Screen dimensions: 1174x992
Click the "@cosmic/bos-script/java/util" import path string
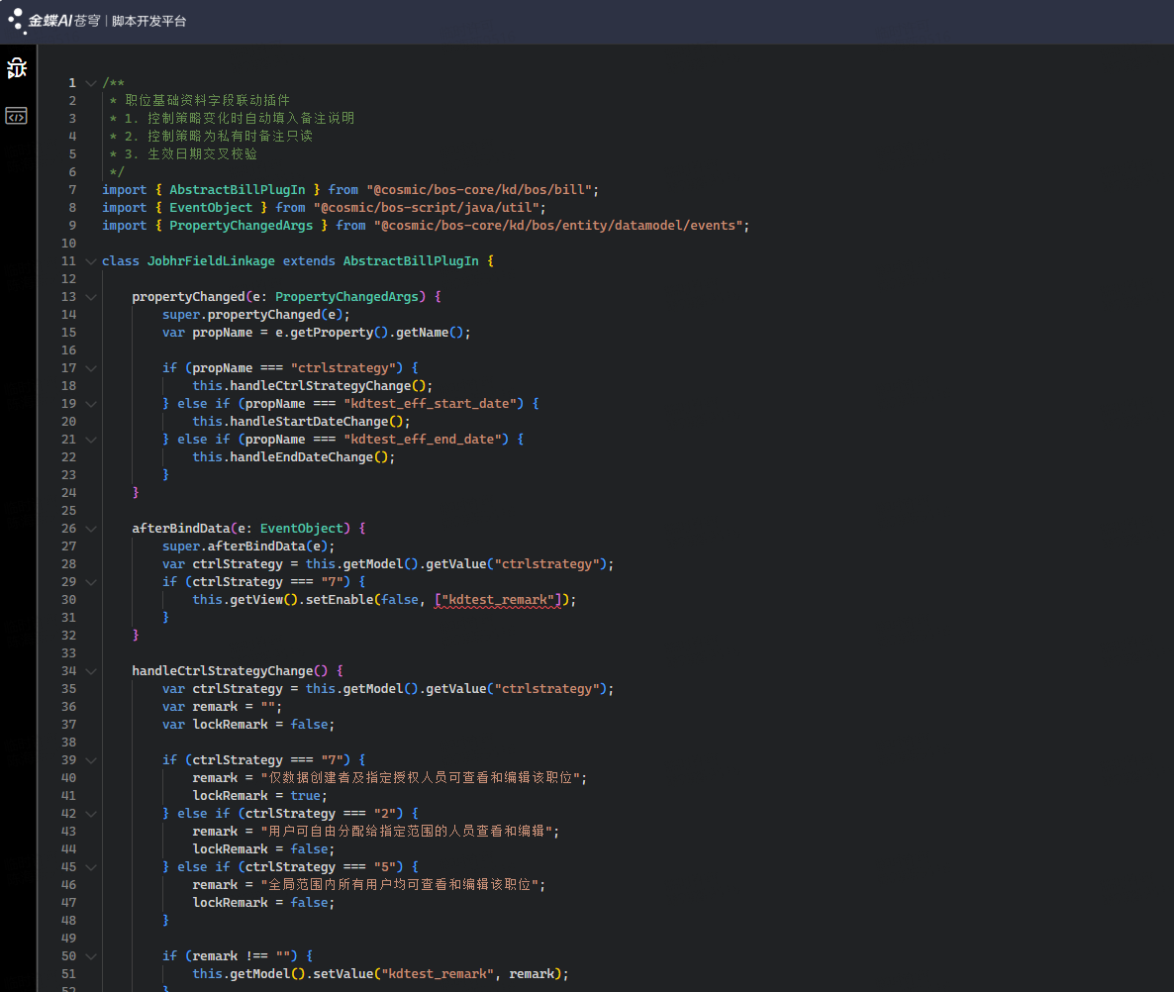(x=426, y=207)
